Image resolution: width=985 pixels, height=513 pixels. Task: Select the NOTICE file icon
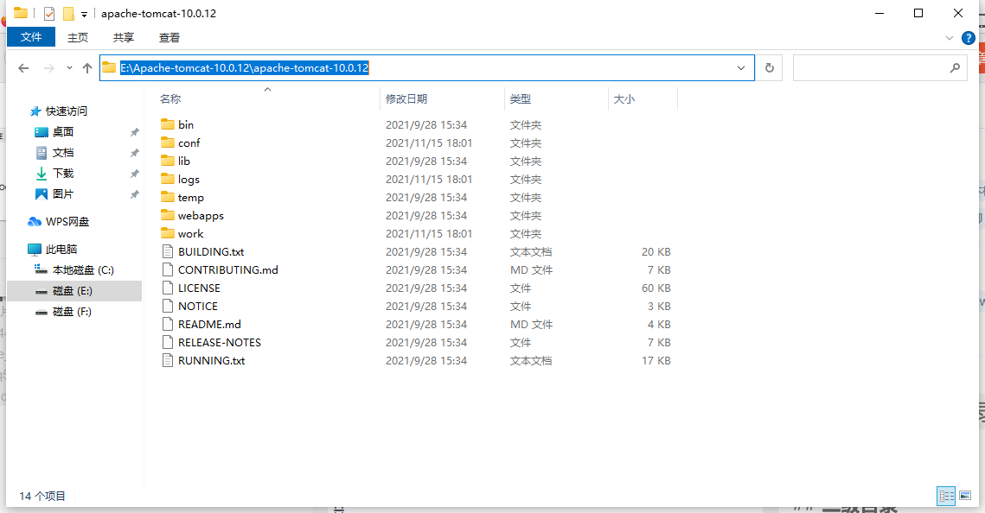[x=167, y=306]
